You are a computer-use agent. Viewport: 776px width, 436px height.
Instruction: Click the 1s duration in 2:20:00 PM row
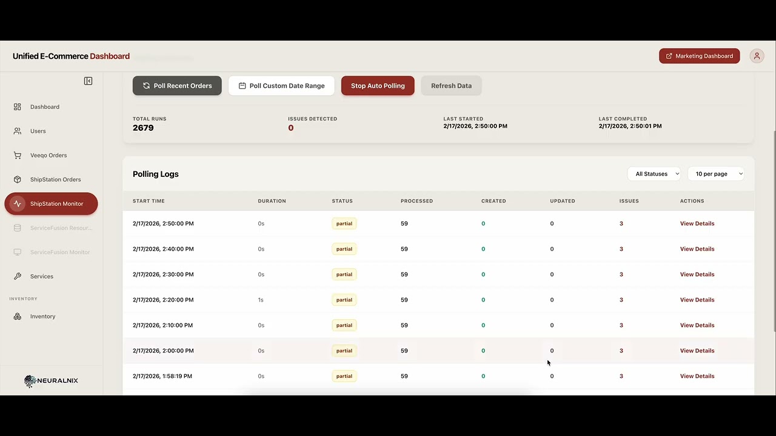tap(261, 300)
